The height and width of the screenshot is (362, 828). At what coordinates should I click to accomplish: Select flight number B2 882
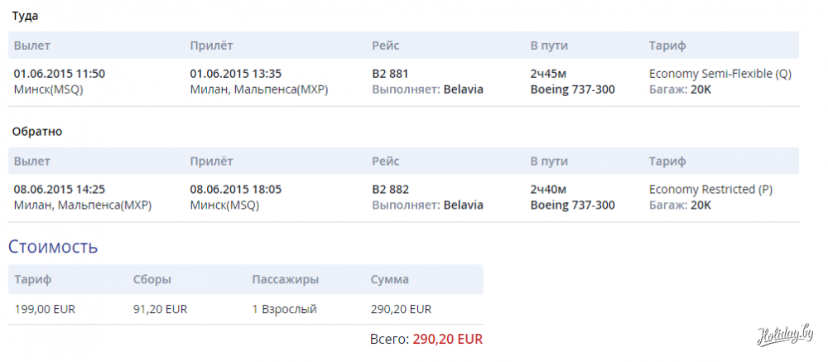click(391, 189)
